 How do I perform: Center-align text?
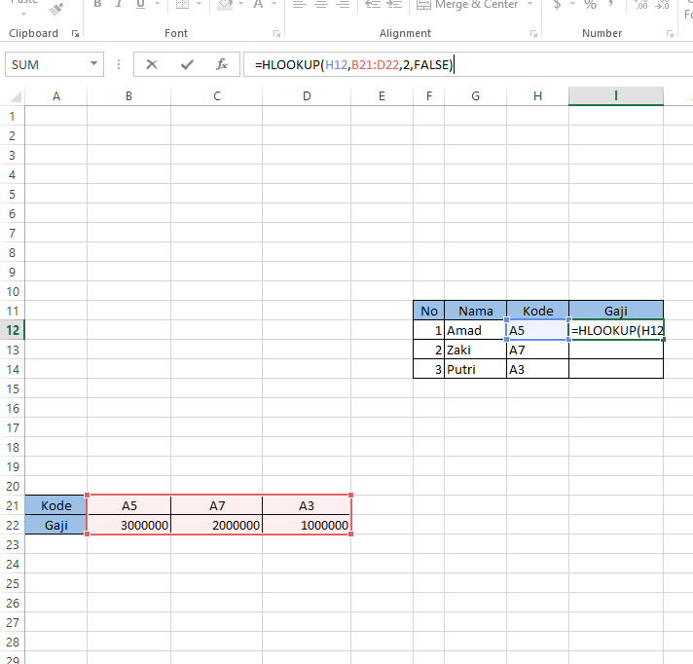tap(321, 4)
